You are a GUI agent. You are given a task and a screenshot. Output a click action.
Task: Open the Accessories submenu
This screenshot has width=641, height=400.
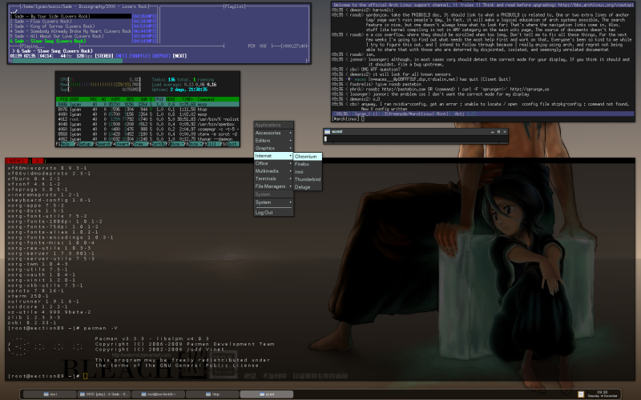pos(273,133)
